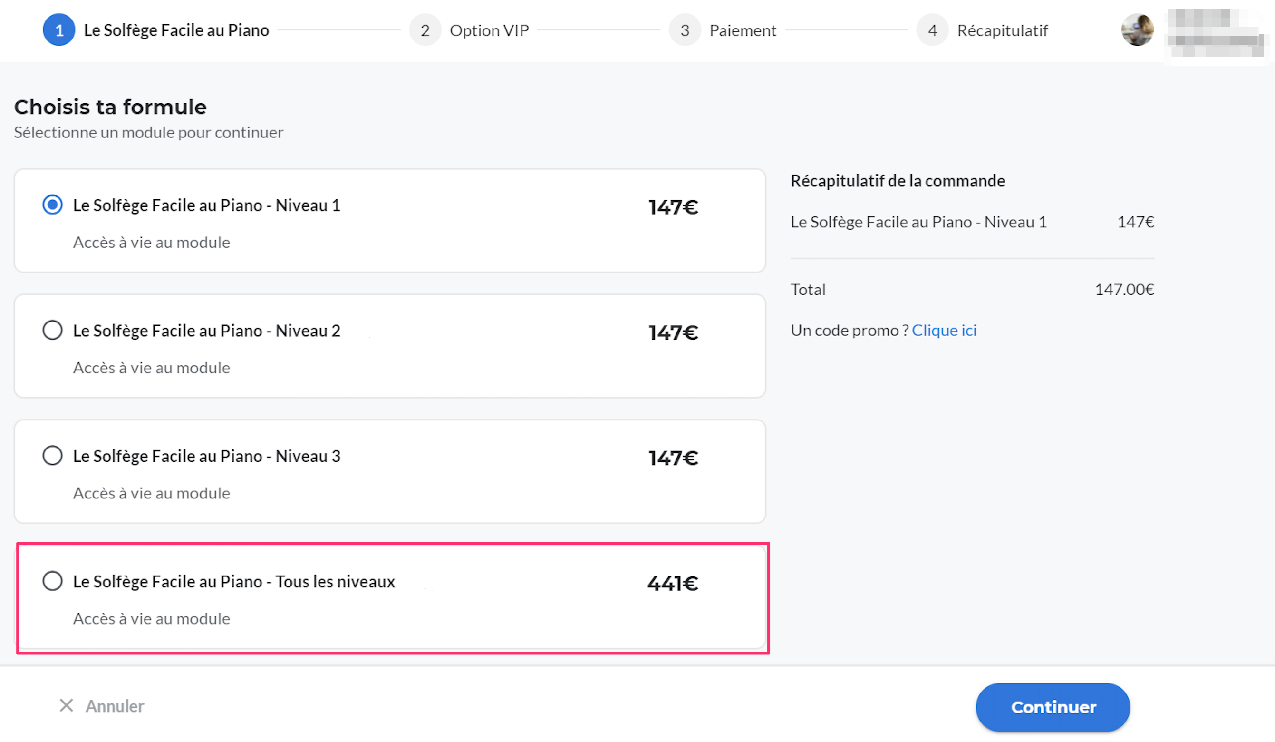Open the Option VIP step label

pyautogui.click(x=489, y=30)
